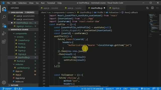Viewport: 161px width, 90px height.
Task: Switch to the user.js routes tab
Action: (x=74, y=8)
